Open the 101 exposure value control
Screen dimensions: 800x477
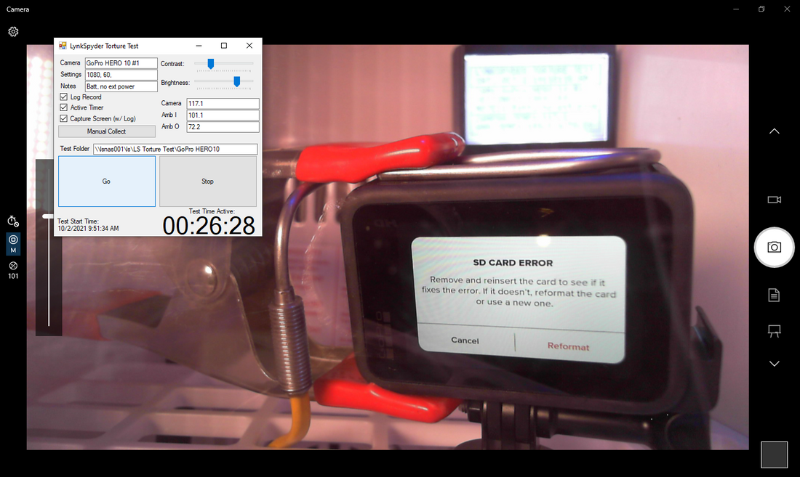pos(12,270)
